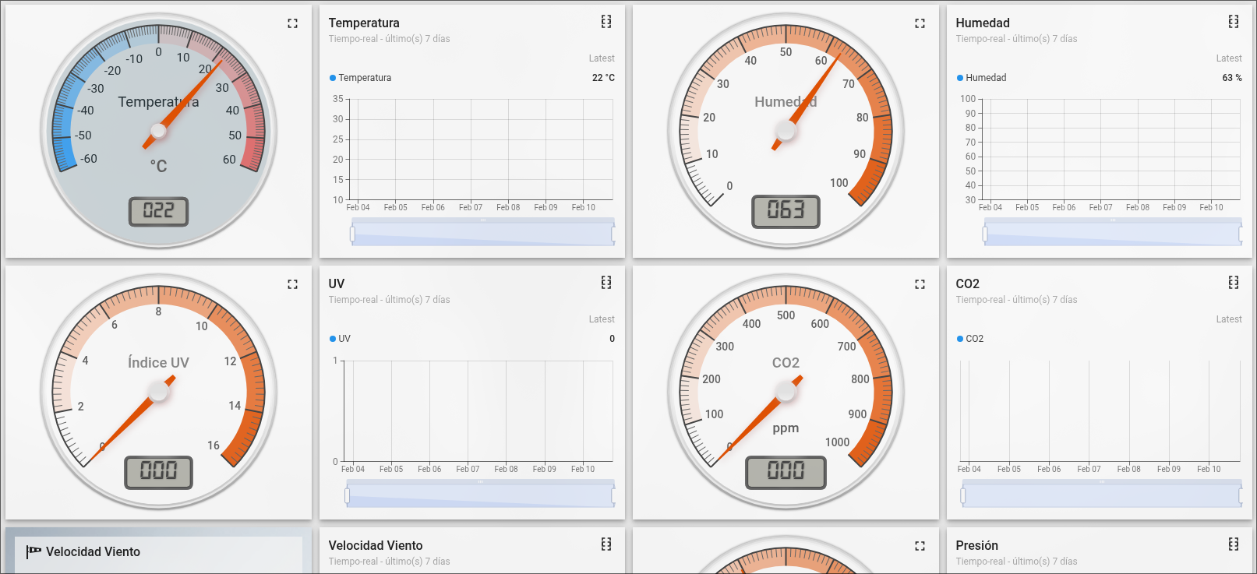Click the 000 digital readout on UV gauge
Screen dimensions: 1257x574
click(x=158, y=472)
